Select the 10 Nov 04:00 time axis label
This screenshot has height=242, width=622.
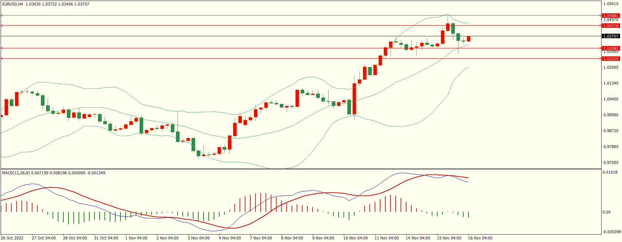click(355, 238)
